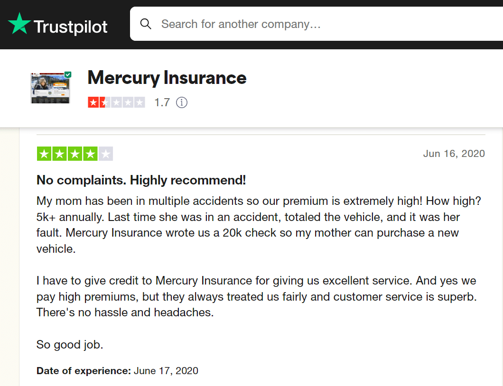Click the green four-star review rating

click(x=75, y=153)
